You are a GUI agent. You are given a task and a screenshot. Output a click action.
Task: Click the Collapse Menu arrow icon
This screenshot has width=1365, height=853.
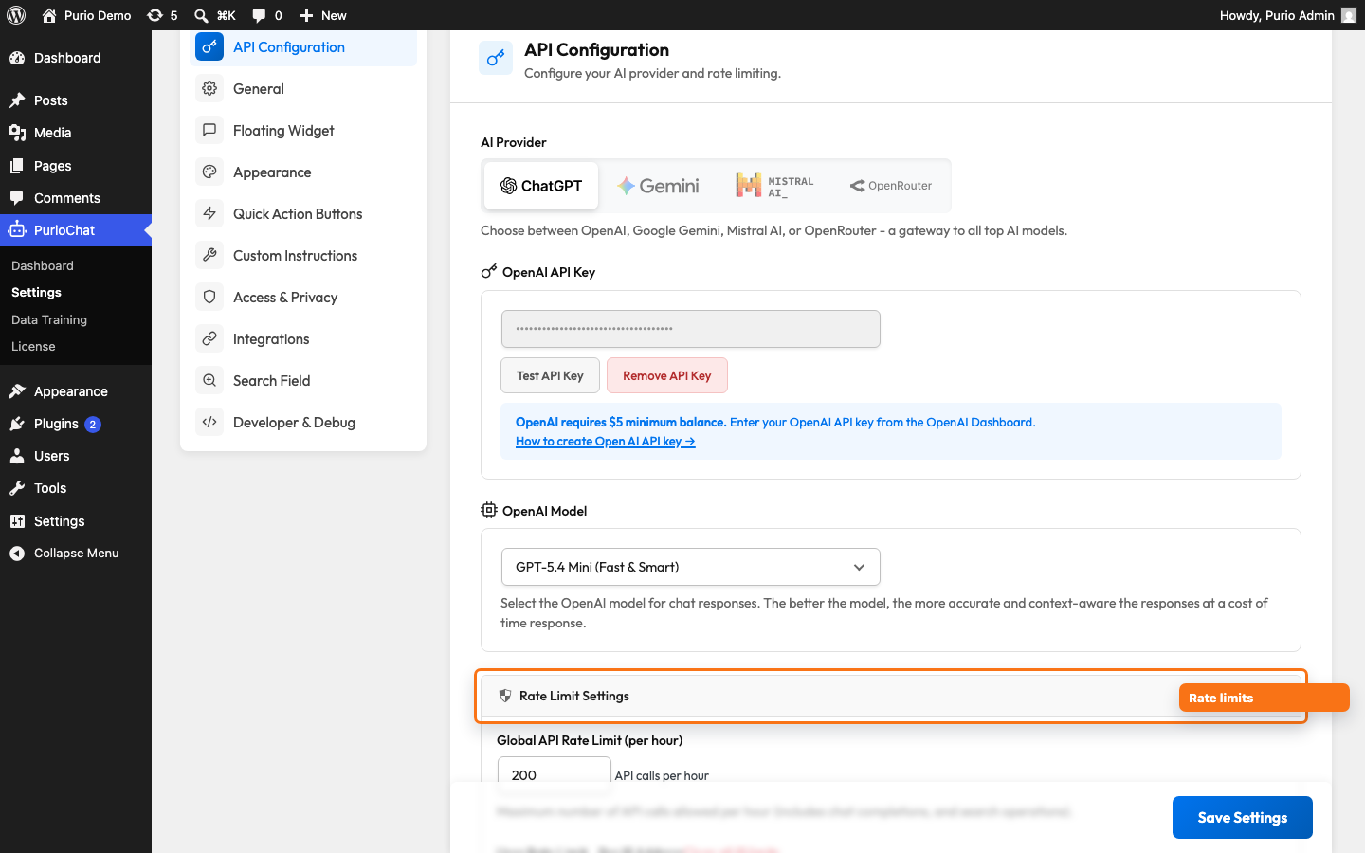[17, 554]
